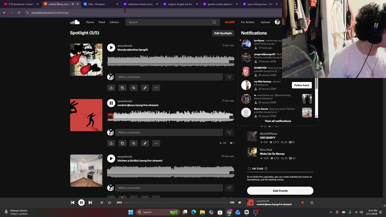This screenshot has width=386, height=217.
Task: Open the Upload page
Action: pos(265,22)
